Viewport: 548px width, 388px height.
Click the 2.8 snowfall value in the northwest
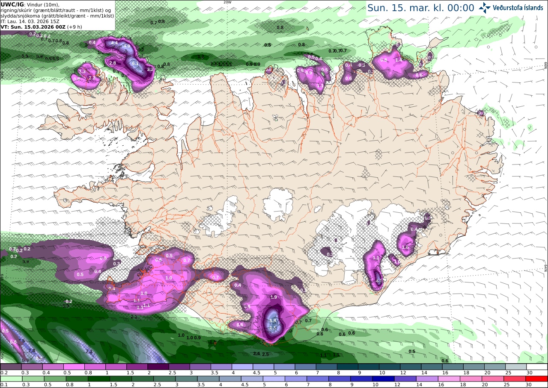click(x=113, y=63)
